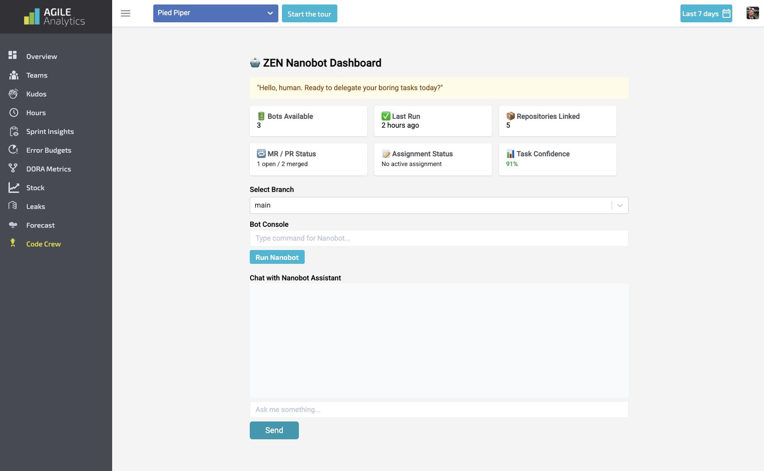This screenshot has width=764, height=471.
Task: Focus the Bot Console command input
Action: pos(439,238)
